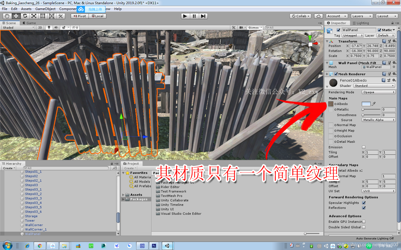Select the Rect transform tool
This screenshot has width=401, height=250.
[43, 16]
